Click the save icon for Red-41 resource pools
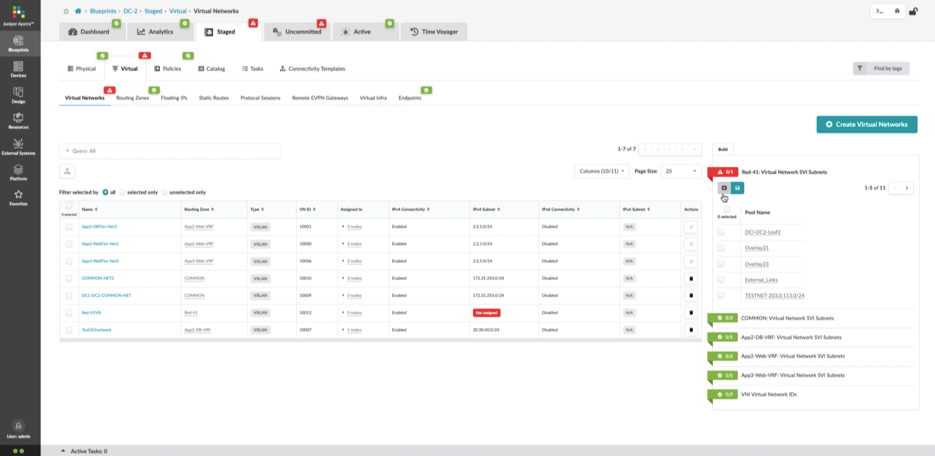The image size is (935, 456). pos(737,188)
